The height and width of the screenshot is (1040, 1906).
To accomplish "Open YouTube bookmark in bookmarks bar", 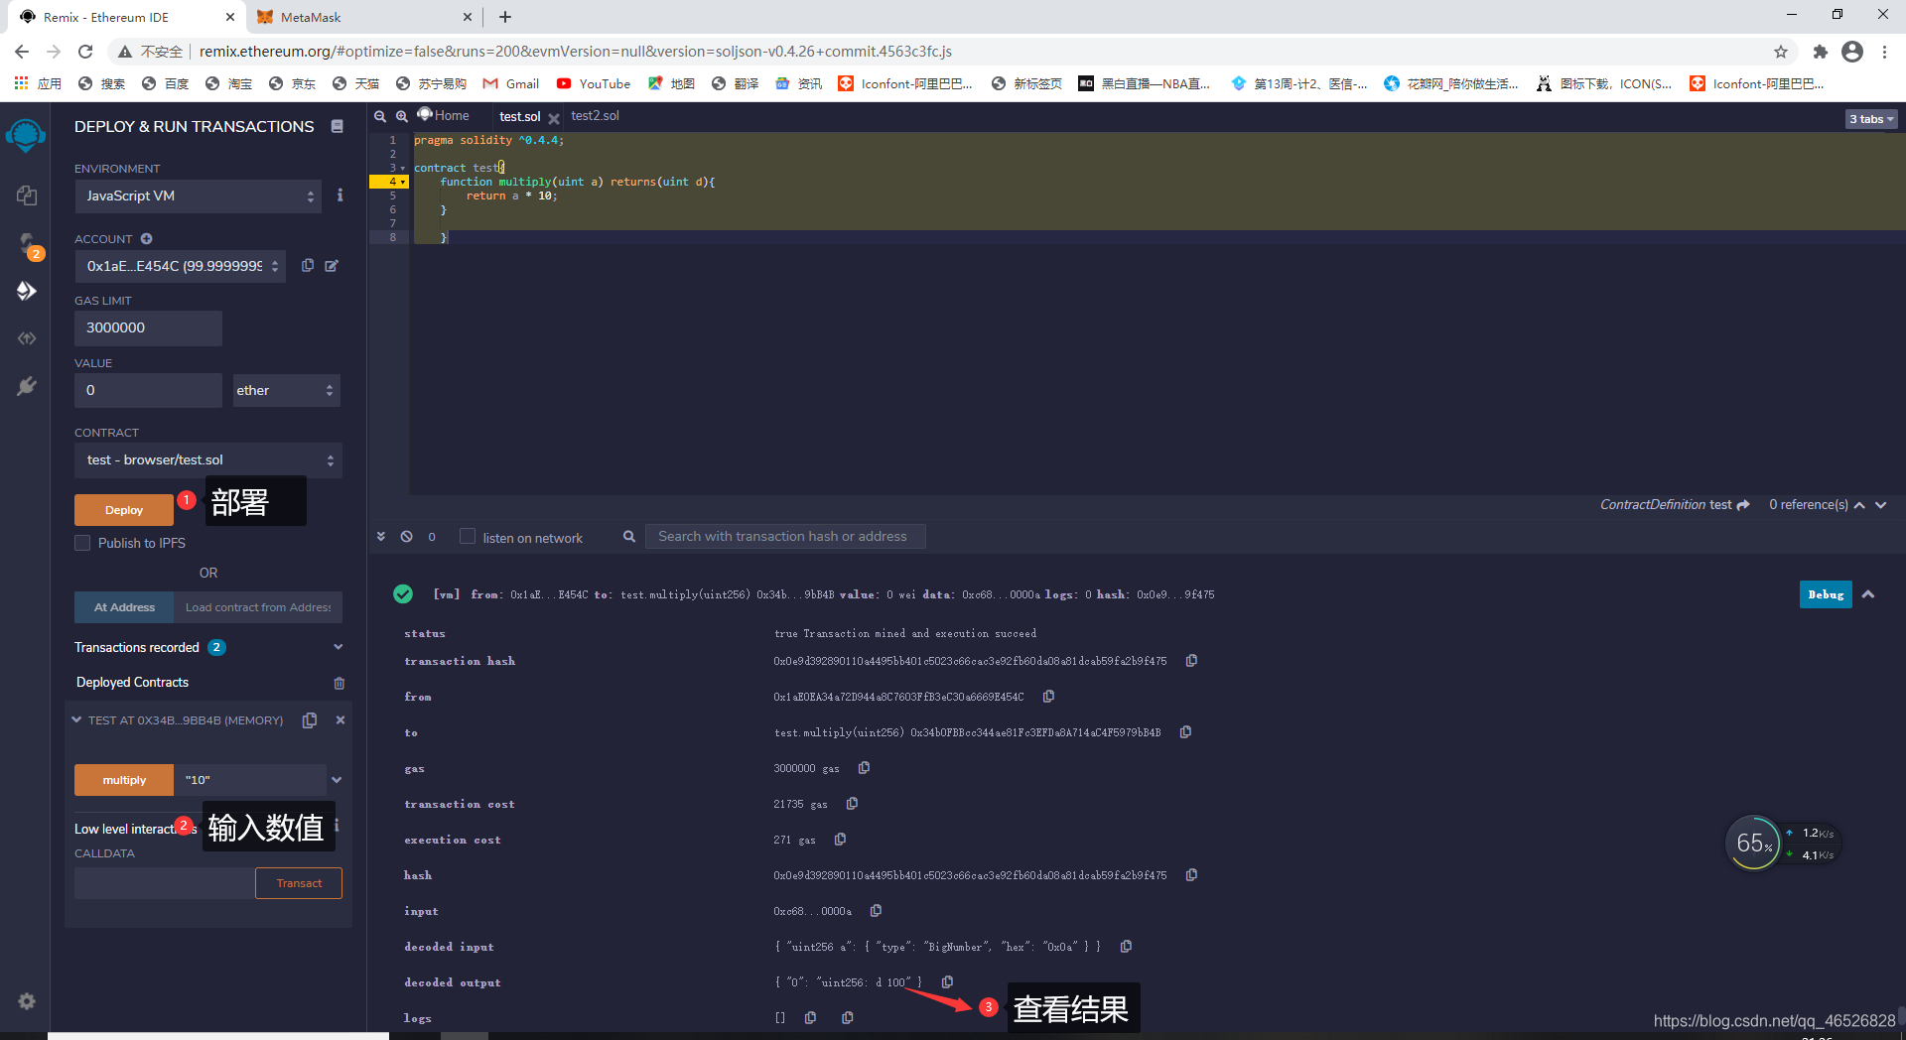I will 594,84.
